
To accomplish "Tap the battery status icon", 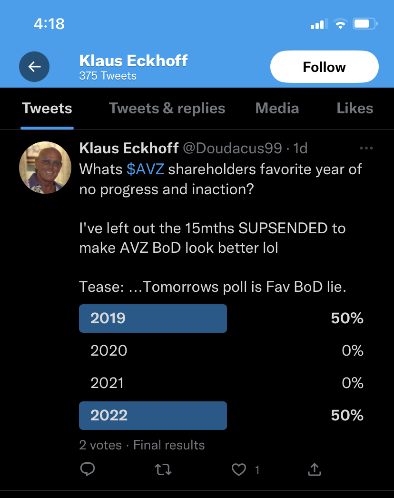I will point(364,24).
